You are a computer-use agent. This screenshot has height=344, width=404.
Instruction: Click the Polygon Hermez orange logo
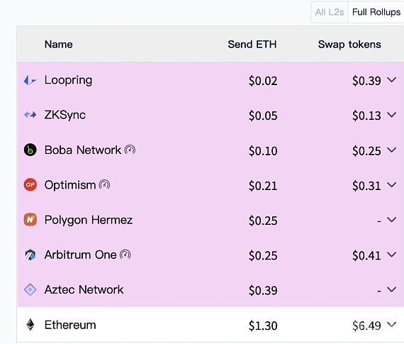click(x=30, y=220)
